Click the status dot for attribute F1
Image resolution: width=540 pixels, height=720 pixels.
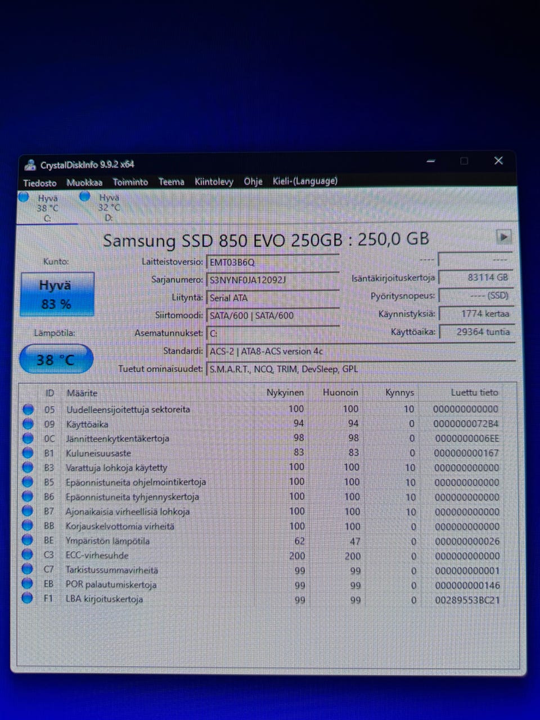point(27,598)
